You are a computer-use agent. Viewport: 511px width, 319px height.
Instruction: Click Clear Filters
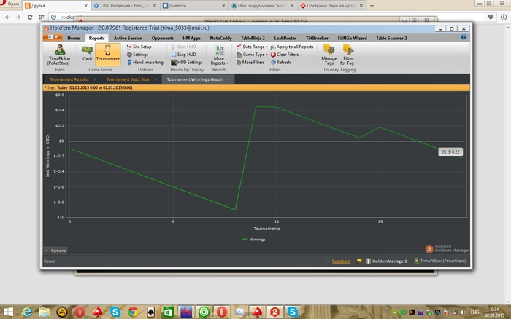pyautogui.click(x=285, y=55)
